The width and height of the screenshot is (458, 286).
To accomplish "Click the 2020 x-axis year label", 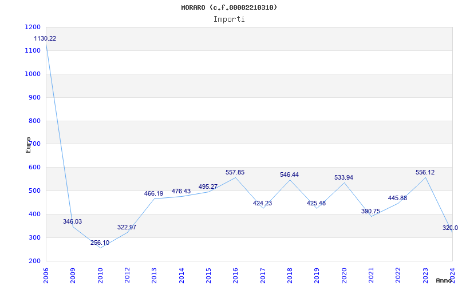I will pos(344,276).
